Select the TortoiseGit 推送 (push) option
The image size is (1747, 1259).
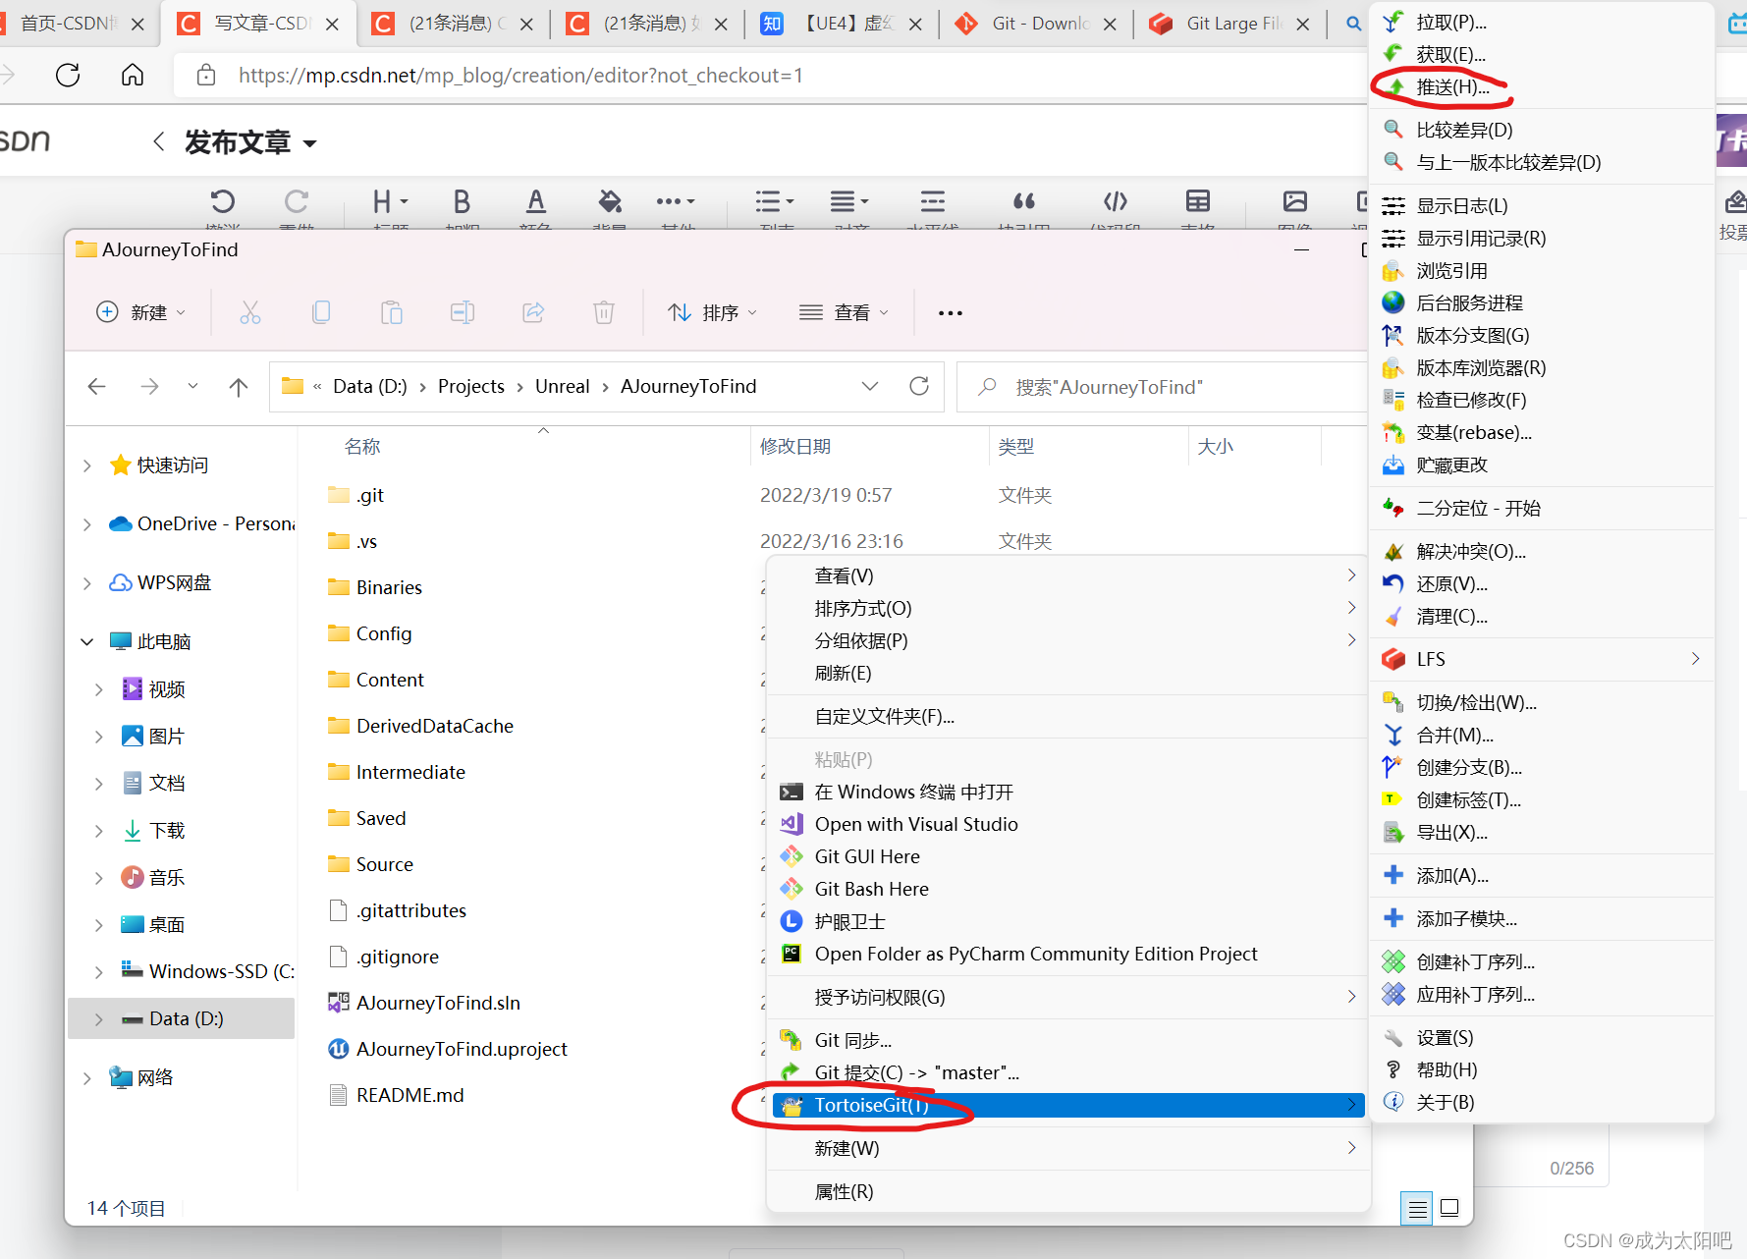[1450, 86]
